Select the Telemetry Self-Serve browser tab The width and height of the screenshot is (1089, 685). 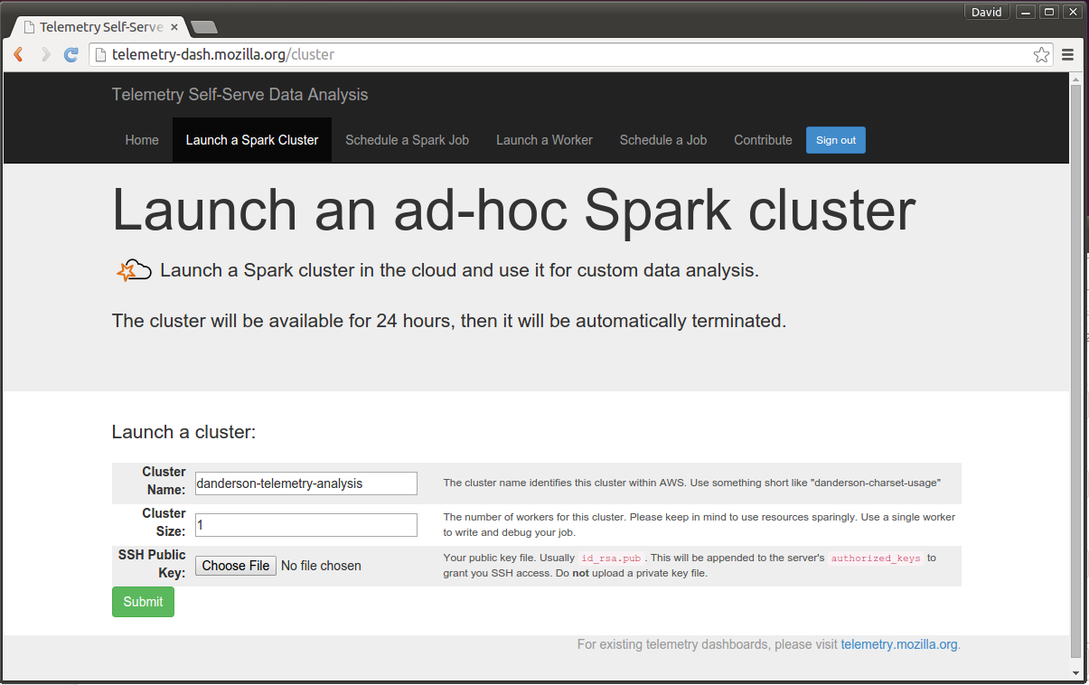(x=99, y=27)
